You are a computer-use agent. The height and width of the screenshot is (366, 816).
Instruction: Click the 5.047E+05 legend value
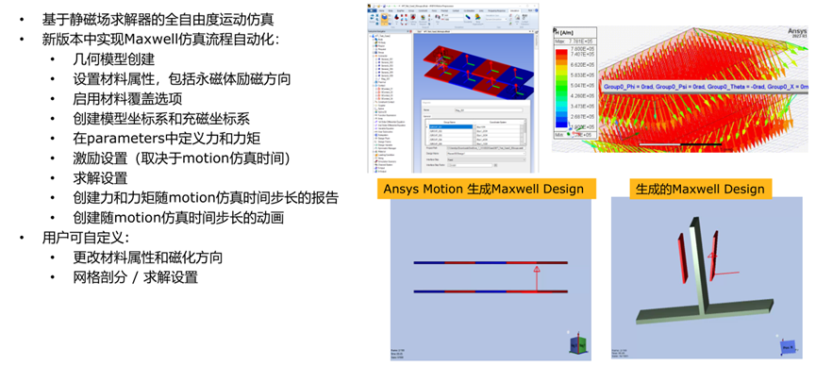click(x=582, y=86)
